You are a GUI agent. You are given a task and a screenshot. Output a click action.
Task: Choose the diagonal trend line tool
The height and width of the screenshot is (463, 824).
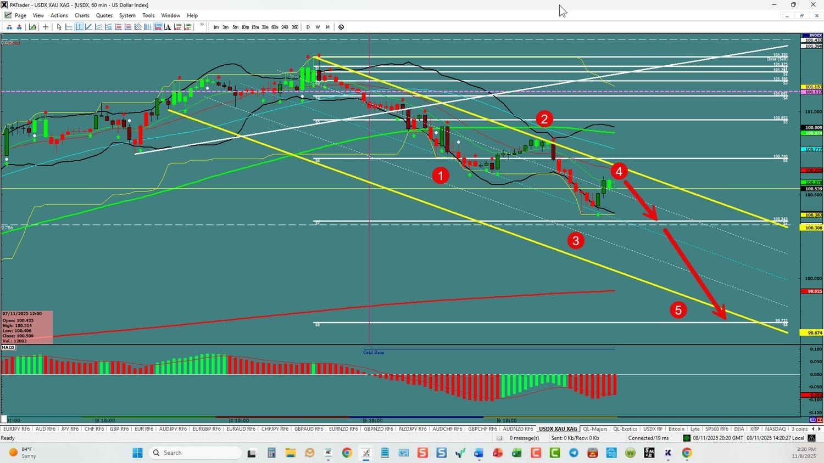(88, 27)
